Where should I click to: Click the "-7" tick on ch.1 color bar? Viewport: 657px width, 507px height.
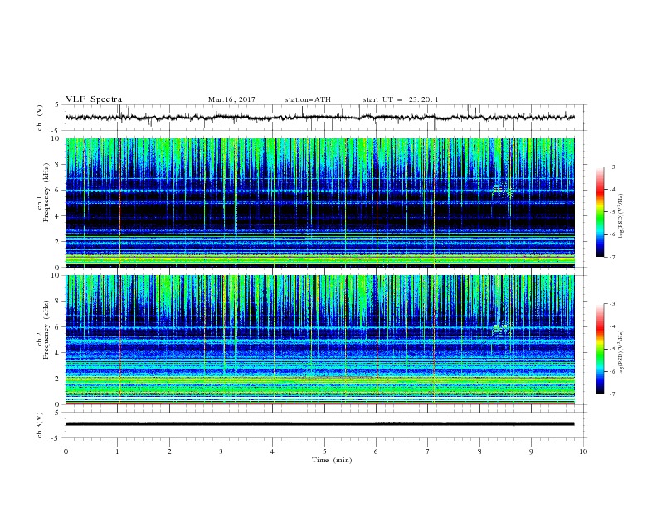click(x=612, y=257)
